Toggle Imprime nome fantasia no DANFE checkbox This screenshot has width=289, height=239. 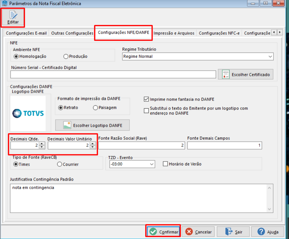pyautogui.click(x=146, y=99)
